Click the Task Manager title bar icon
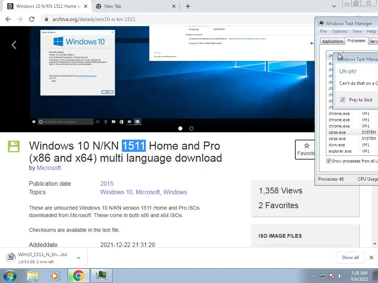This screenshot has height=283, width=378. tap(321, 23)
